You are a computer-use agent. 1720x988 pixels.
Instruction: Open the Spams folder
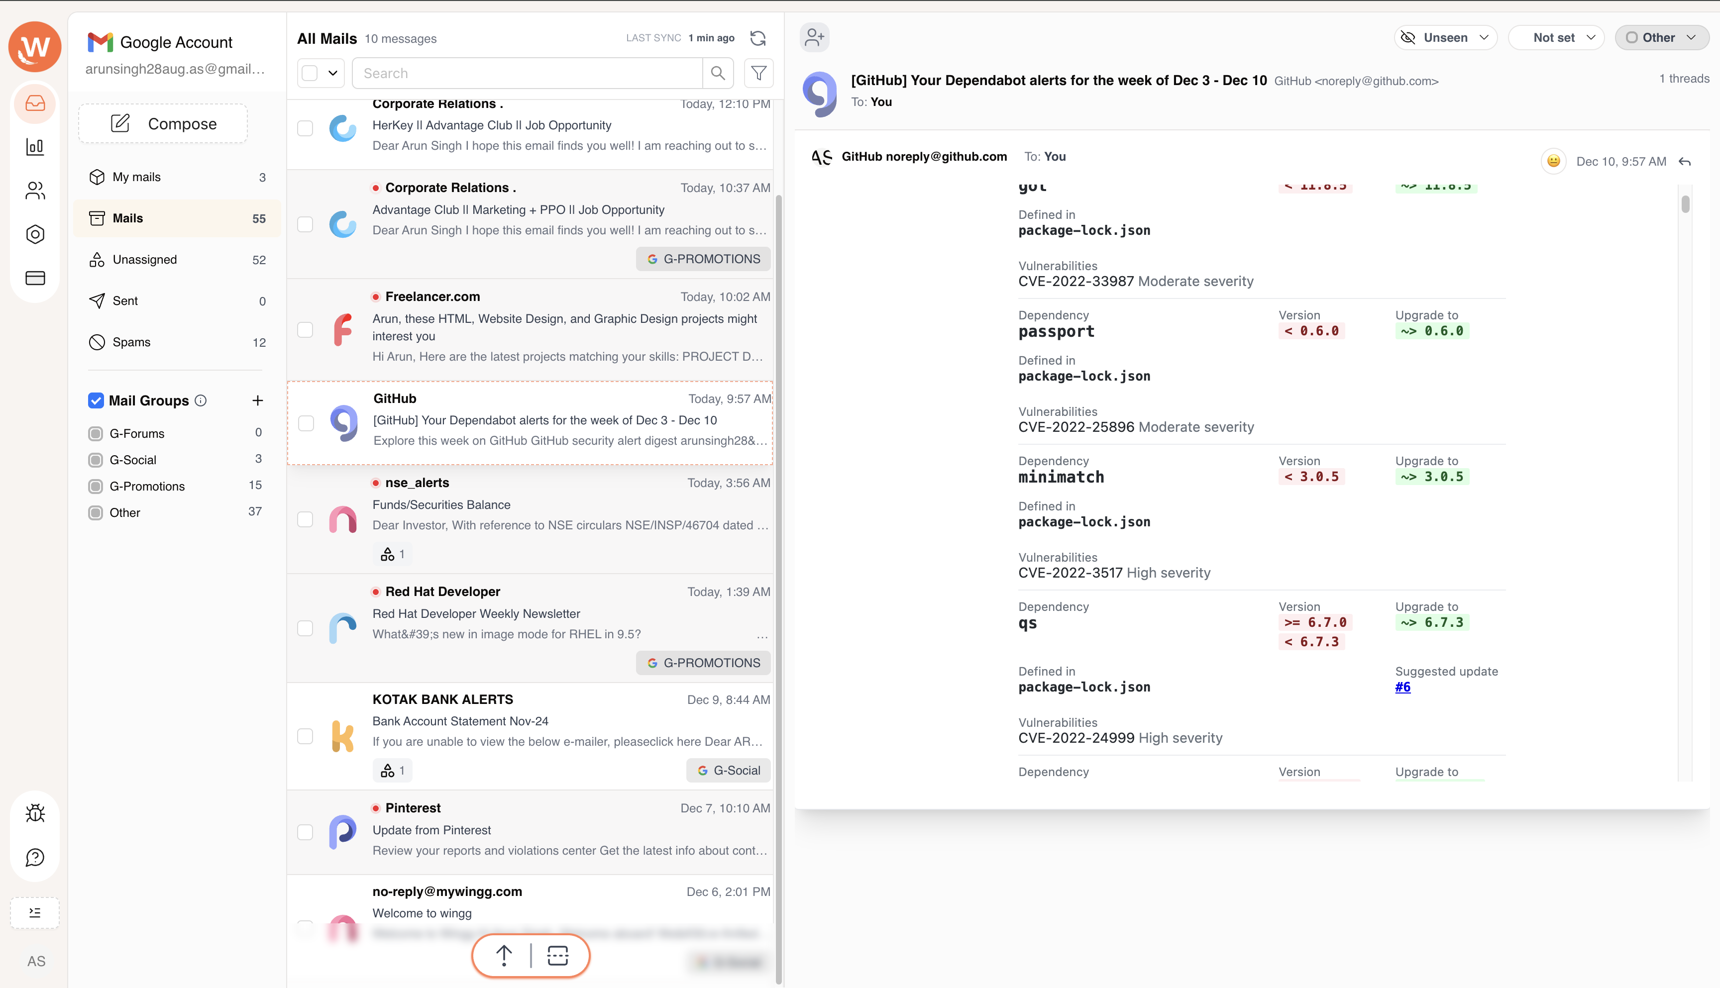click(131, 342)
